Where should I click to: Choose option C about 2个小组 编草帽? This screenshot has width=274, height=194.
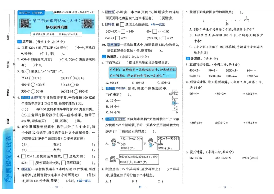(x=226, y=50)
